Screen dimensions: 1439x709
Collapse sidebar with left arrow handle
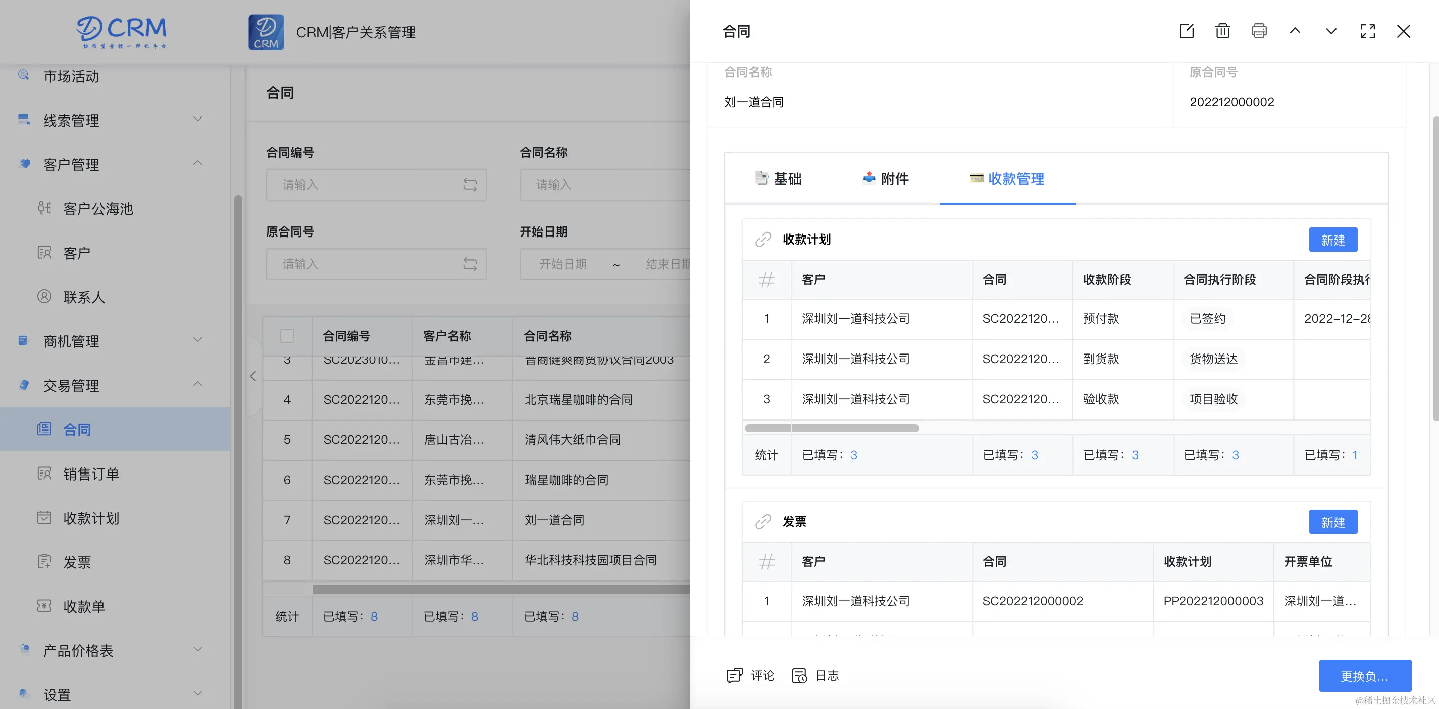click(253, 376)
